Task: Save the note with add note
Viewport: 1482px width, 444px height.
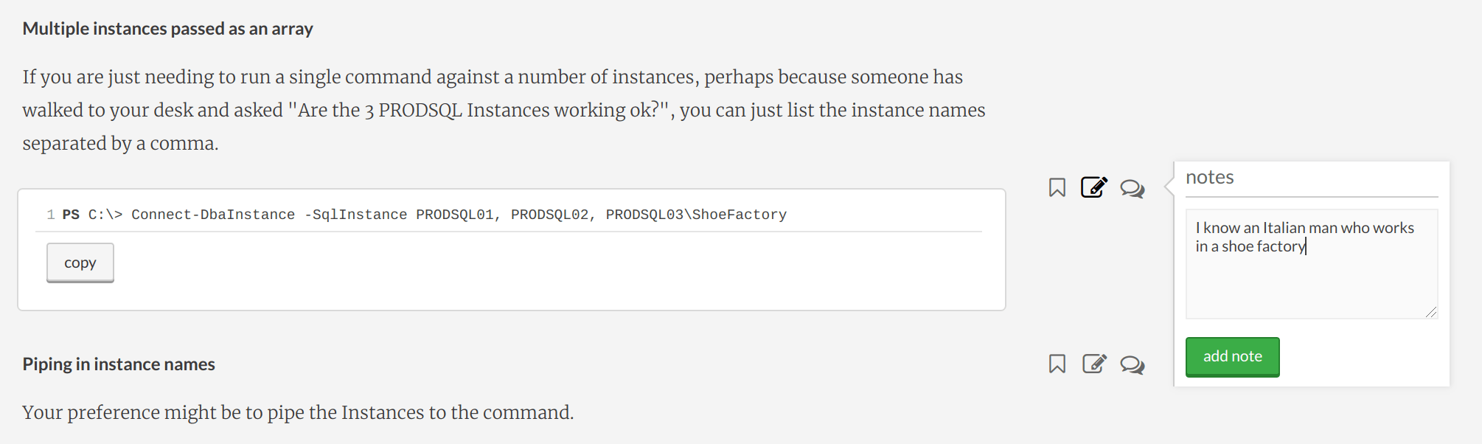Action: (1232, 356)
